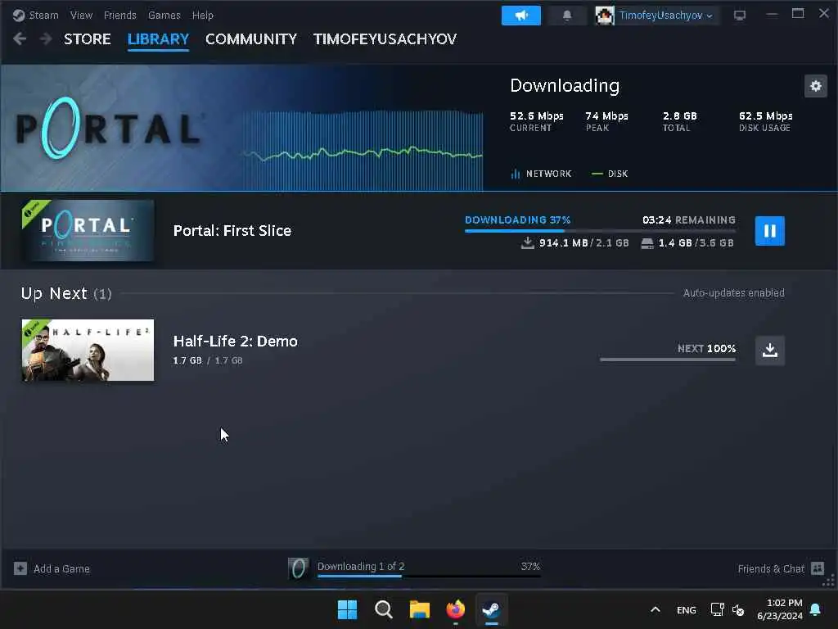Click the window resize grip in the corner

coord(829,581)
